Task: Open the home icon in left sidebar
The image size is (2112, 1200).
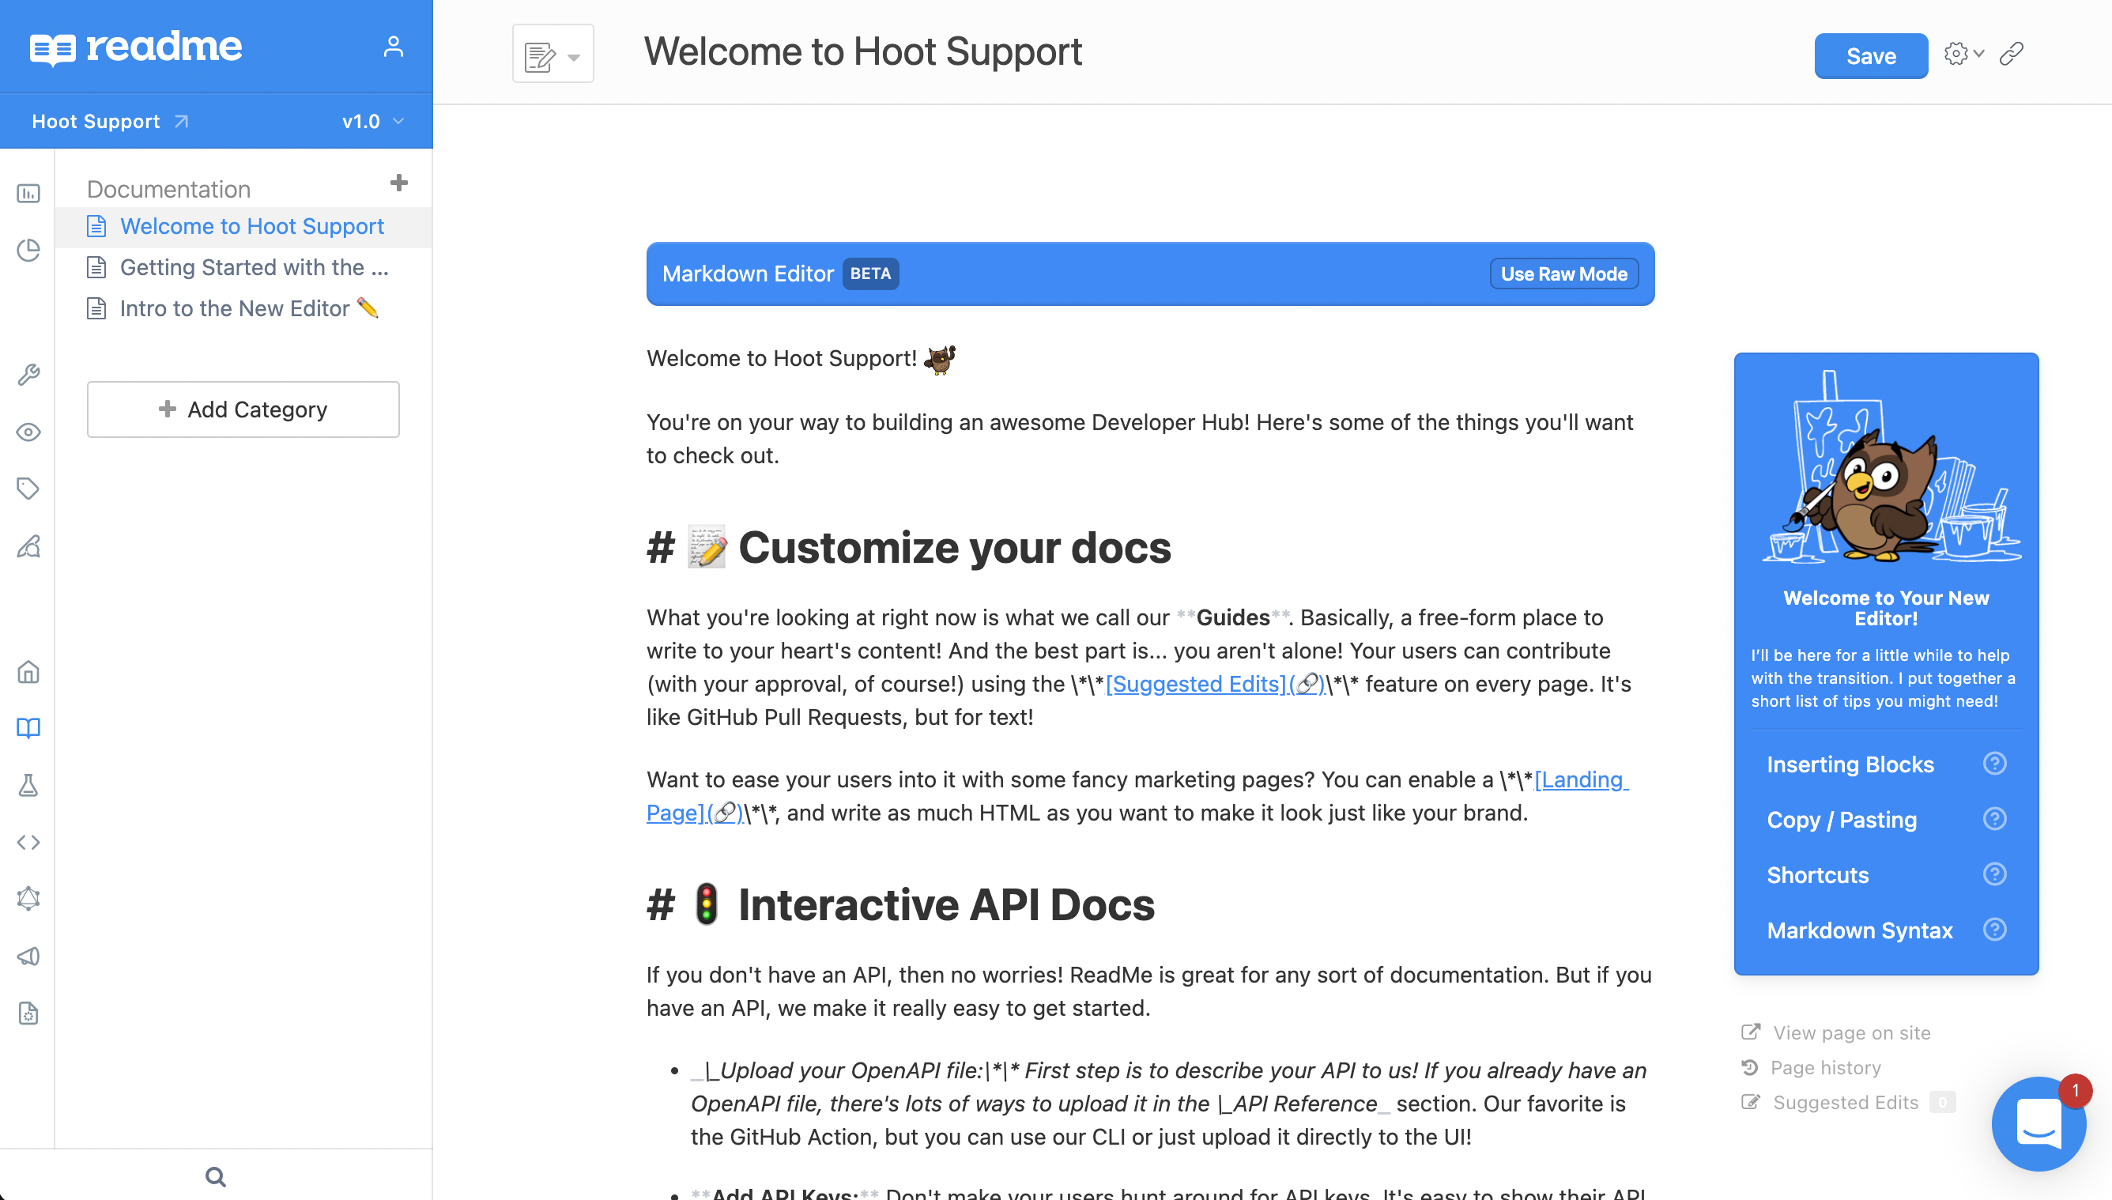Action: click(28, 673)
